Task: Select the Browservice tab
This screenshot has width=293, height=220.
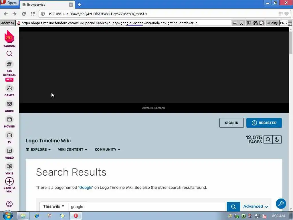Action: [45, 5]
